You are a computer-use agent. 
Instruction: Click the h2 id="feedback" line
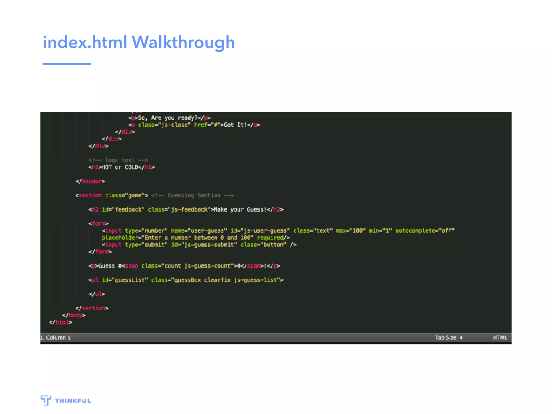[x=186, y=209]
